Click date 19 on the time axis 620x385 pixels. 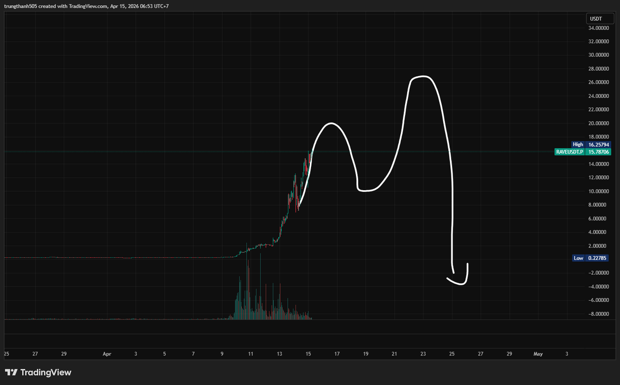coord(365,354)
